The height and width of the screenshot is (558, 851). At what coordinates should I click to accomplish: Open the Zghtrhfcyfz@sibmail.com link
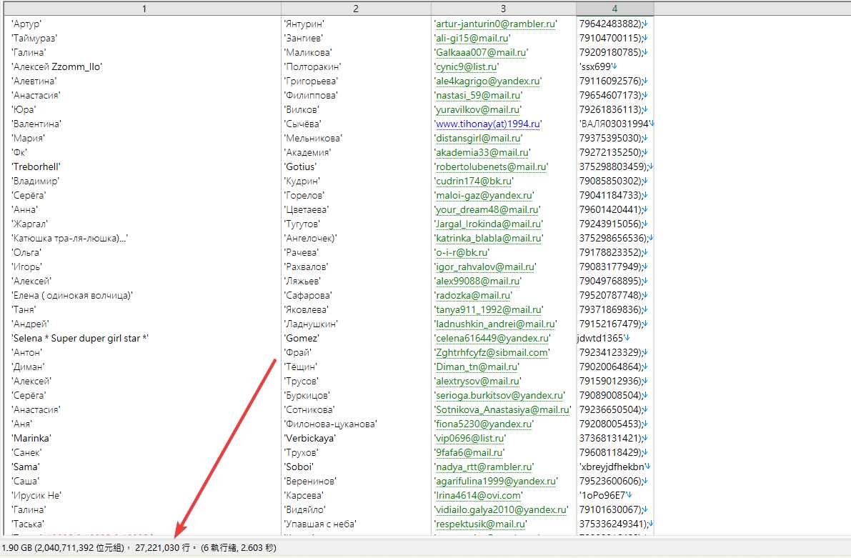coord(492,353)
